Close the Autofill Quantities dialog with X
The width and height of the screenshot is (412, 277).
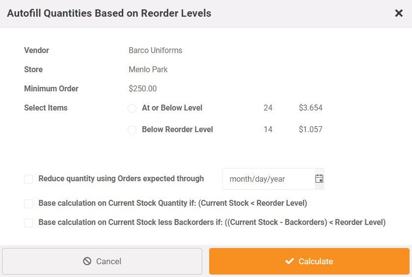click(x=399, y=13)
